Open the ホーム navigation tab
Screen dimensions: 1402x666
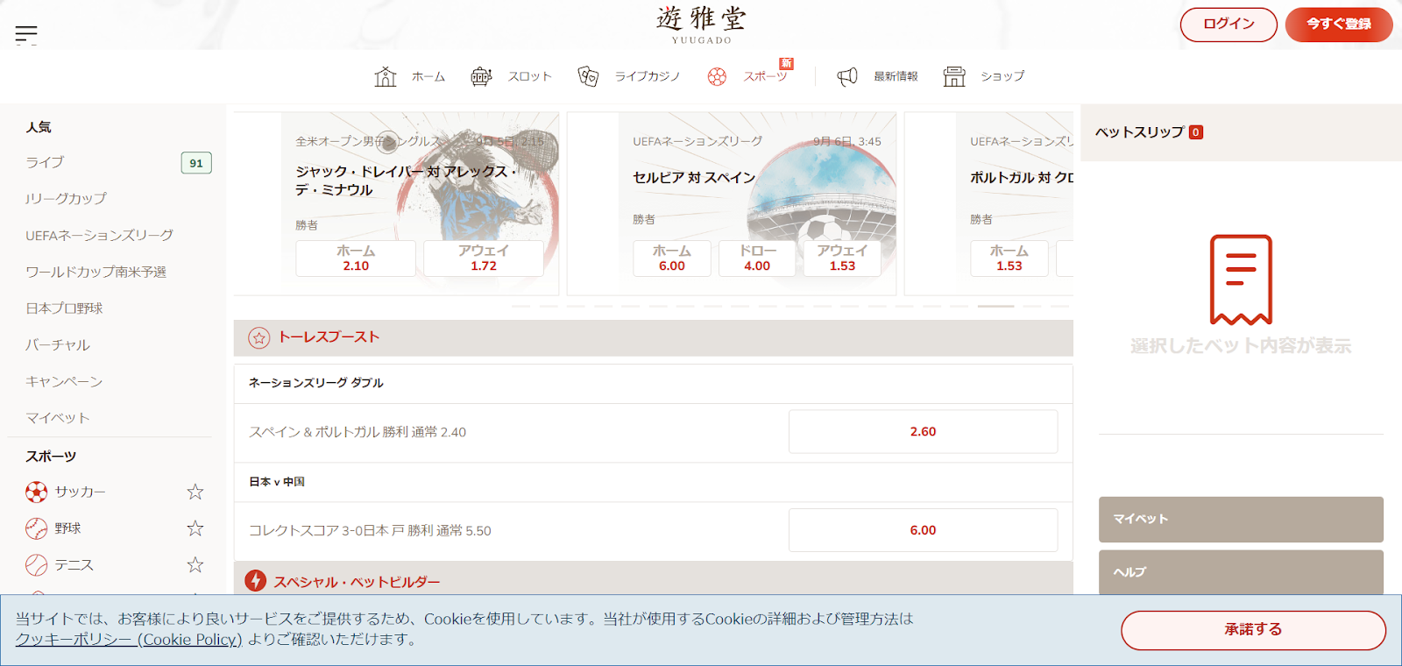pos(428,76)
